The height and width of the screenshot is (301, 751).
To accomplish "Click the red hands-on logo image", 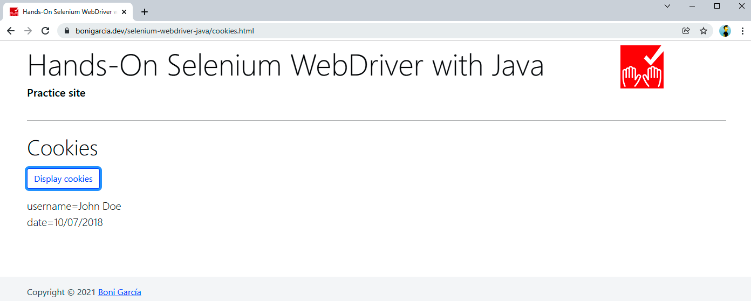I will [641, 67].
